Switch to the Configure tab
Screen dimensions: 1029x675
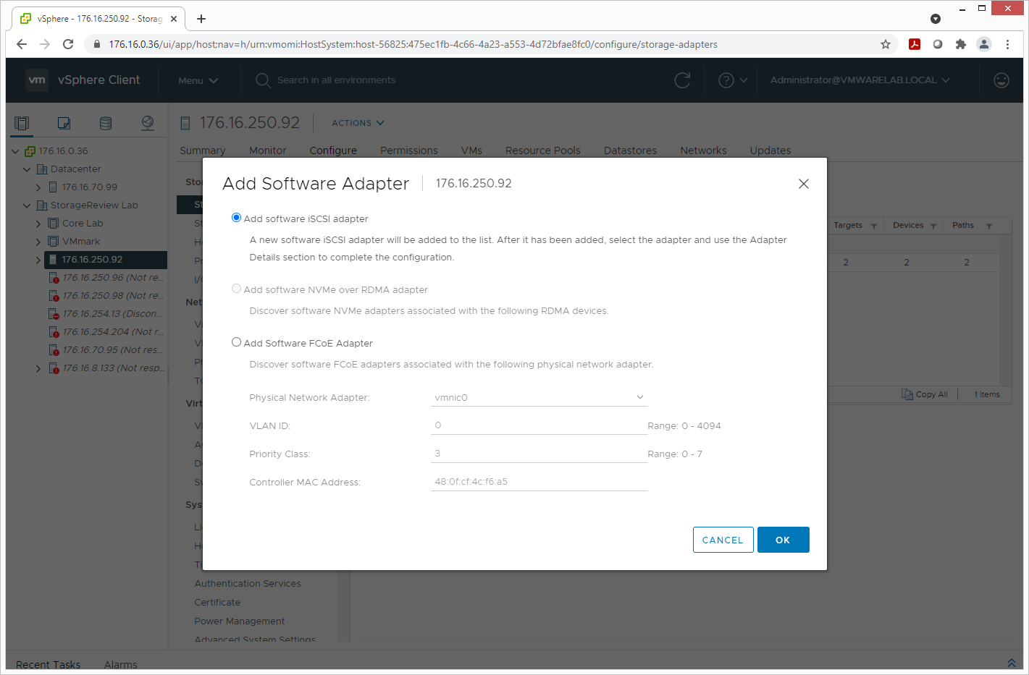(x=333, y=150)
